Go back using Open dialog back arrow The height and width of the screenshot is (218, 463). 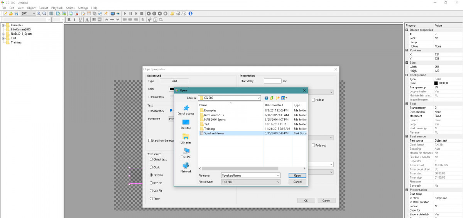266,98
